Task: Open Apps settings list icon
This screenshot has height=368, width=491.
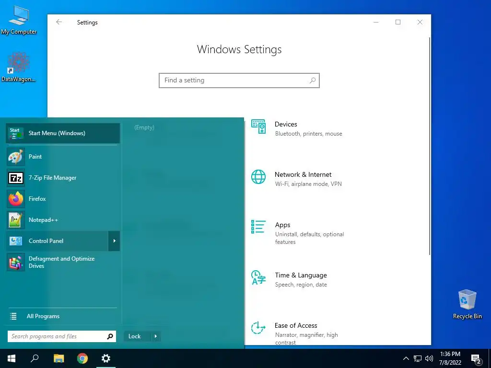Action: coord(258,227)
